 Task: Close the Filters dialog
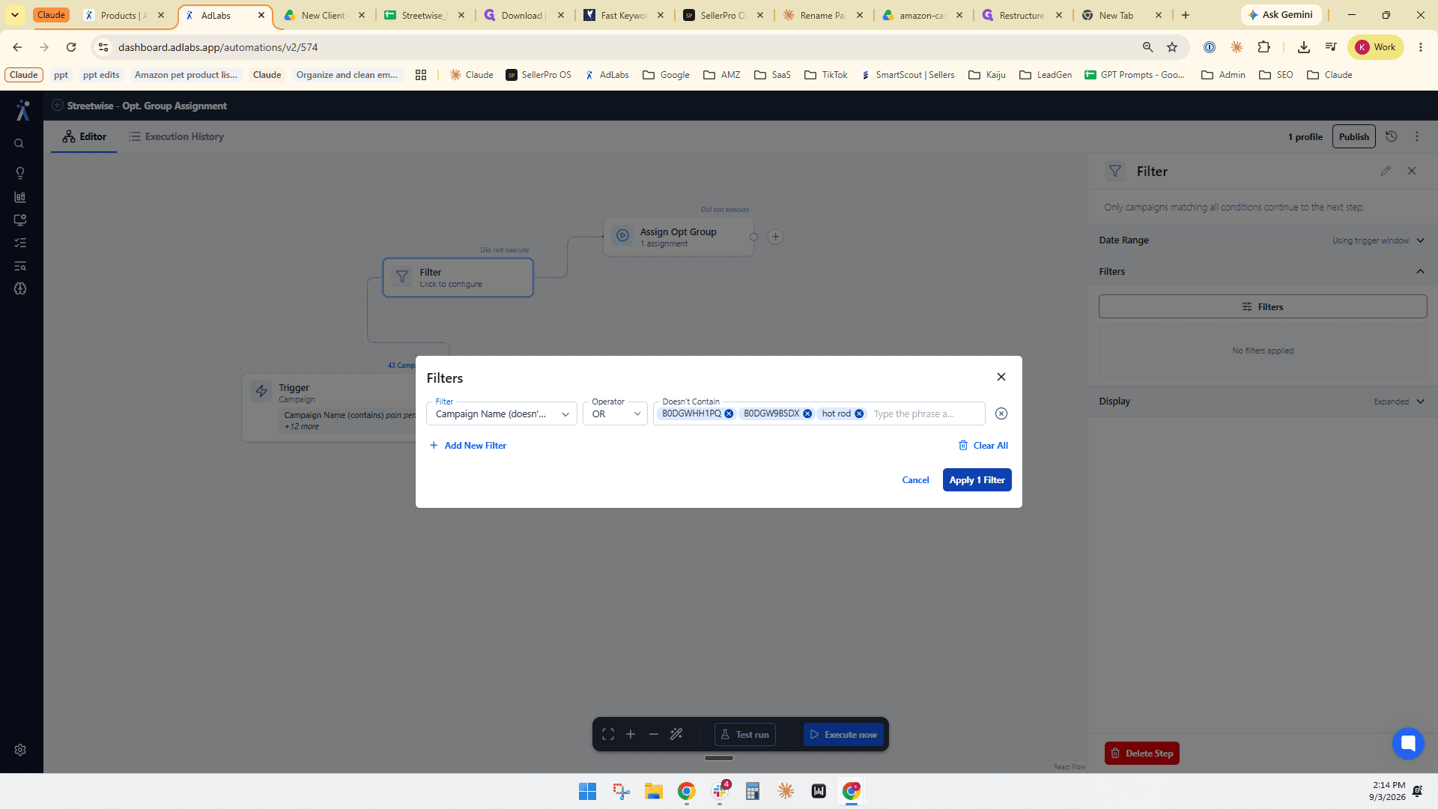point(1001,377)
